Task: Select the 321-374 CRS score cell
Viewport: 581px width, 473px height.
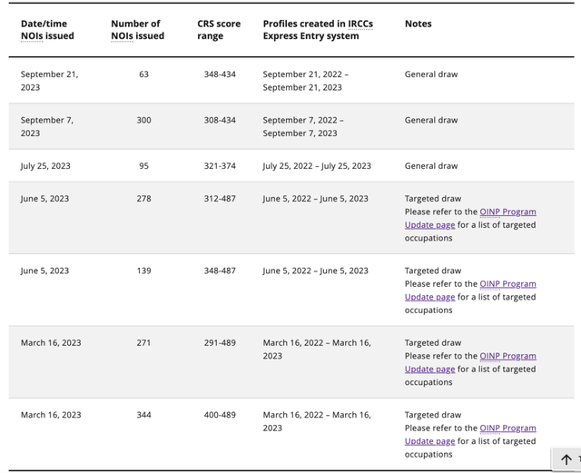Action: pyautogui.click(x=220, y=166)
